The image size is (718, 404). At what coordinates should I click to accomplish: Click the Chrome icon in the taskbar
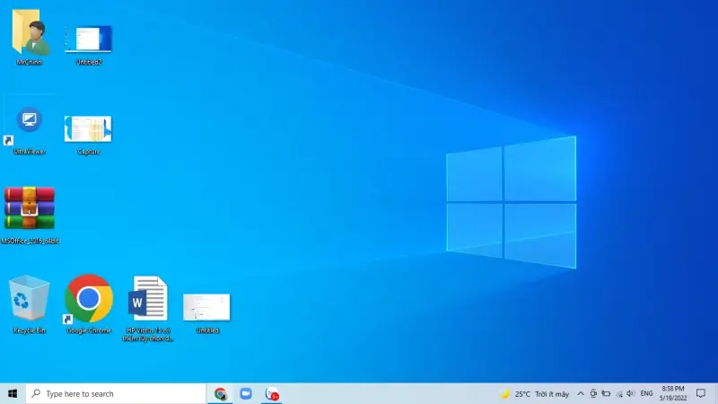(x=221, y=394)
